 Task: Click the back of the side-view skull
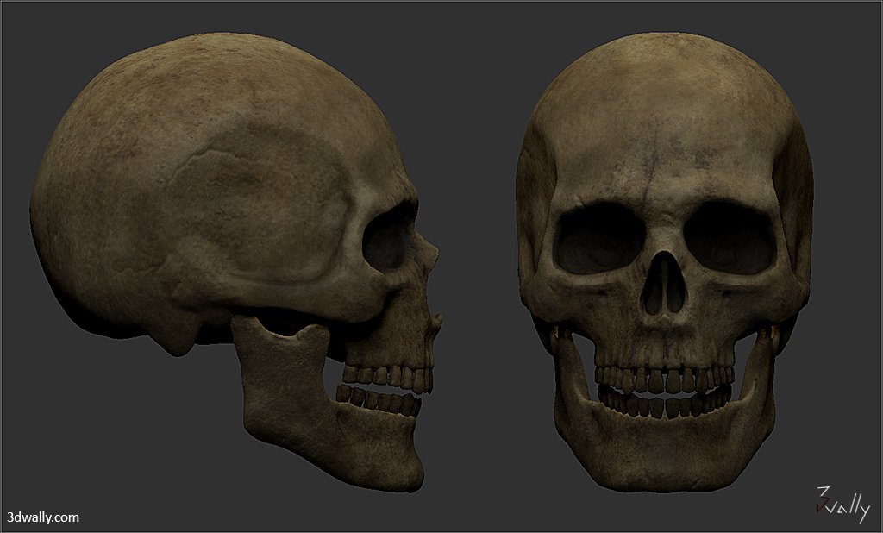43,207
